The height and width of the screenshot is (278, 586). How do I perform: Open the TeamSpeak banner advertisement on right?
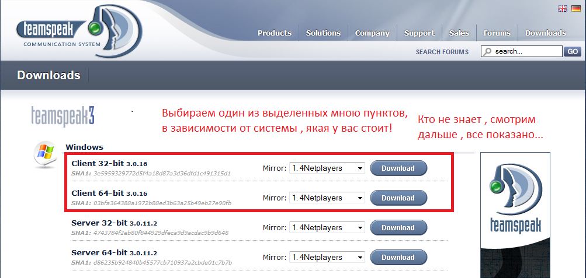tap(515, 215)
